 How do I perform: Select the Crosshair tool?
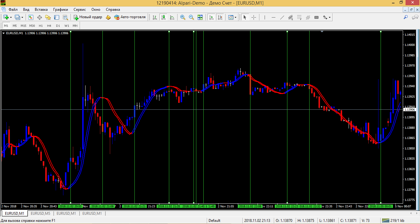click(x=254, y=17)
